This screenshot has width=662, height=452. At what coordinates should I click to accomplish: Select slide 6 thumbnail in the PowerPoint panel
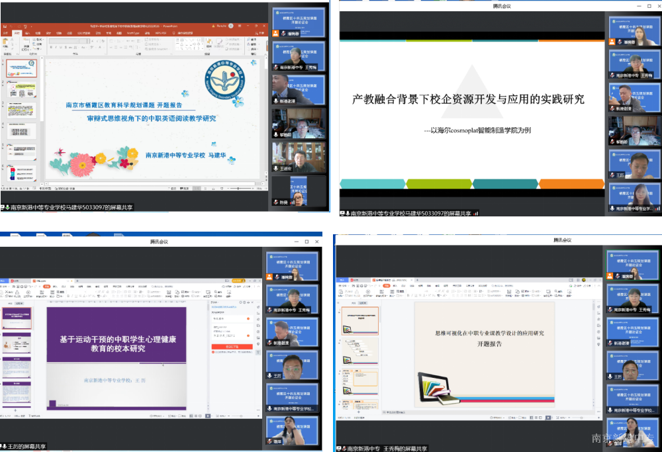[22, 173]
